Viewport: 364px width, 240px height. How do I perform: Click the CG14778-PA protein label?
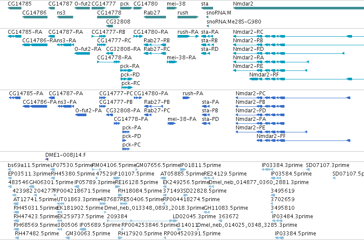click(x=131, y=119)
